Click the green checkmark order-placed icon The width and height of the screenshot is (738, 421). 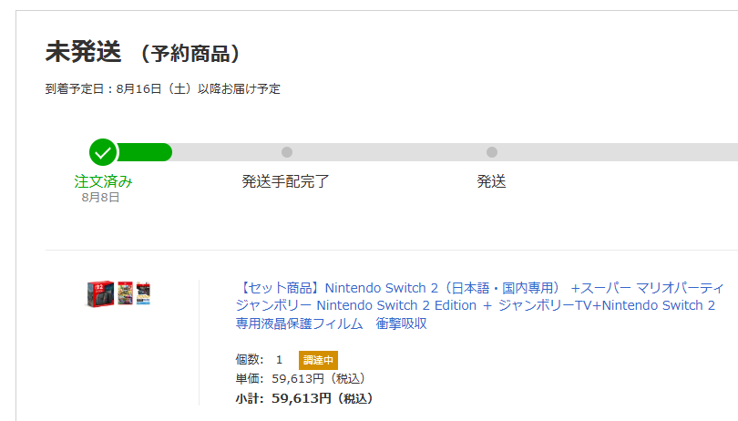click(103, 152)
